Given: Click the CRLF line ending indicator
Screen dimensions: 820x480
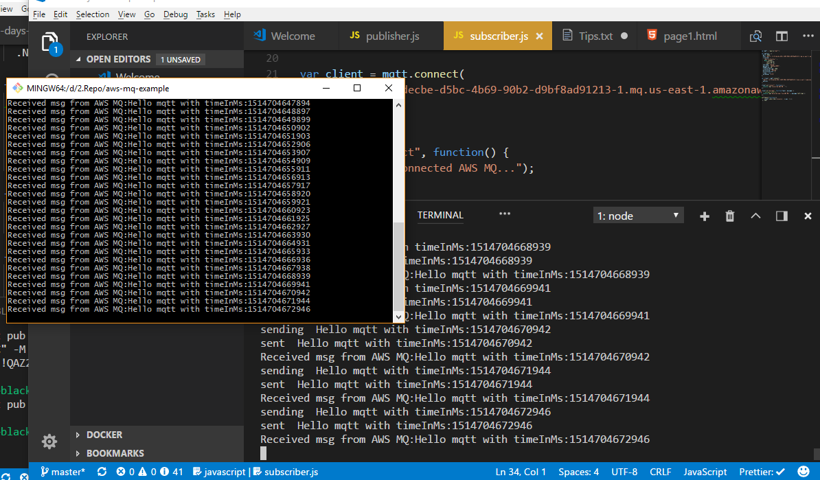Looking at the screenshot, I should tap(660, 472).
